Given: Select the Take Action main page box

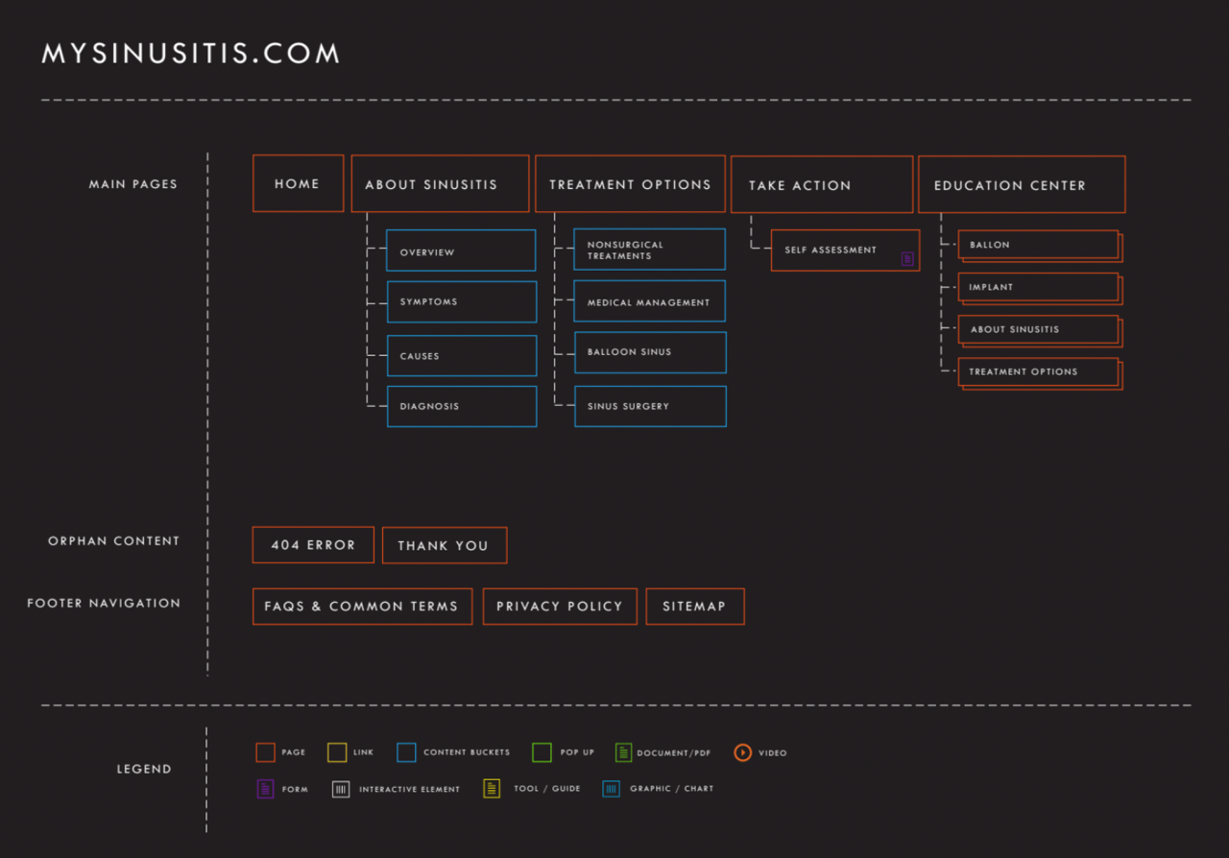Looking at the screenshot, I should [x=822, y=184].
